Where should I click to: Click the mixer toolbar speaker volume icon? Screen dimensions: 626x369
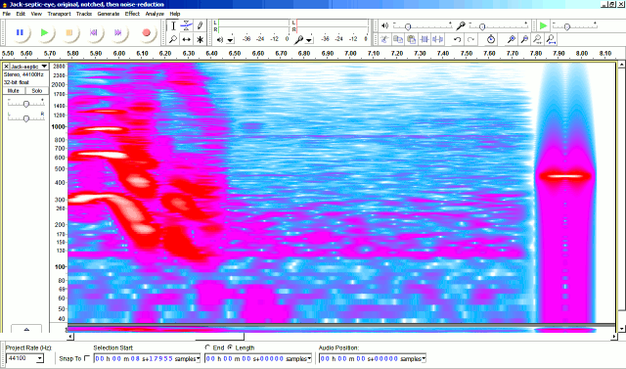point(384,25)
